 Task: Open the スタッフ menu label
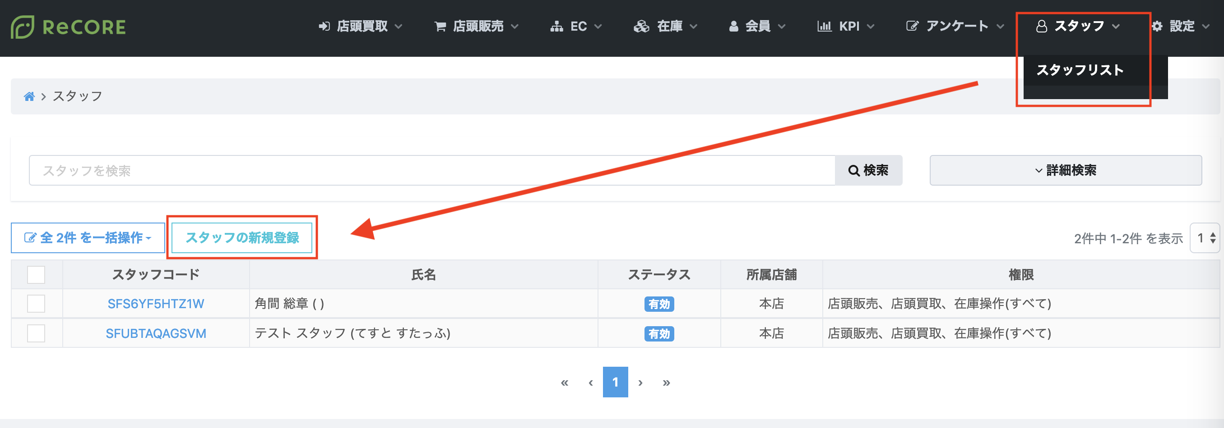(1080, 26)
